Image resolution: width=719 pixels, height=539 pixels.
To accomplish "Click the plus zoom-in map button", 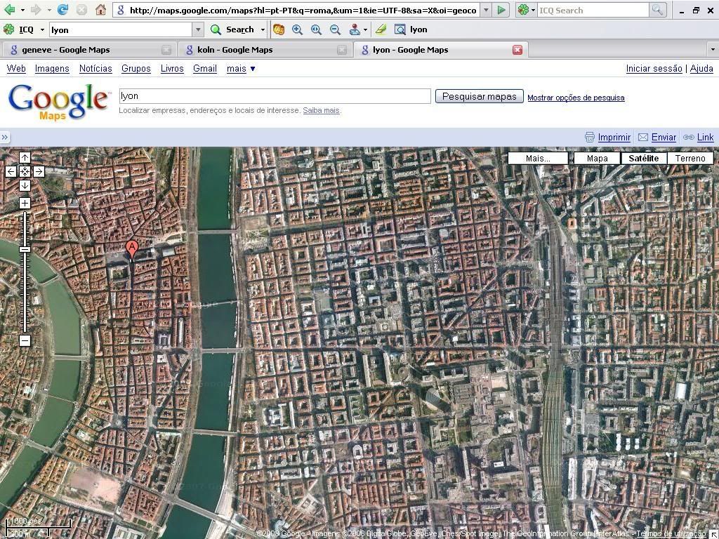I will pos(25,204).
